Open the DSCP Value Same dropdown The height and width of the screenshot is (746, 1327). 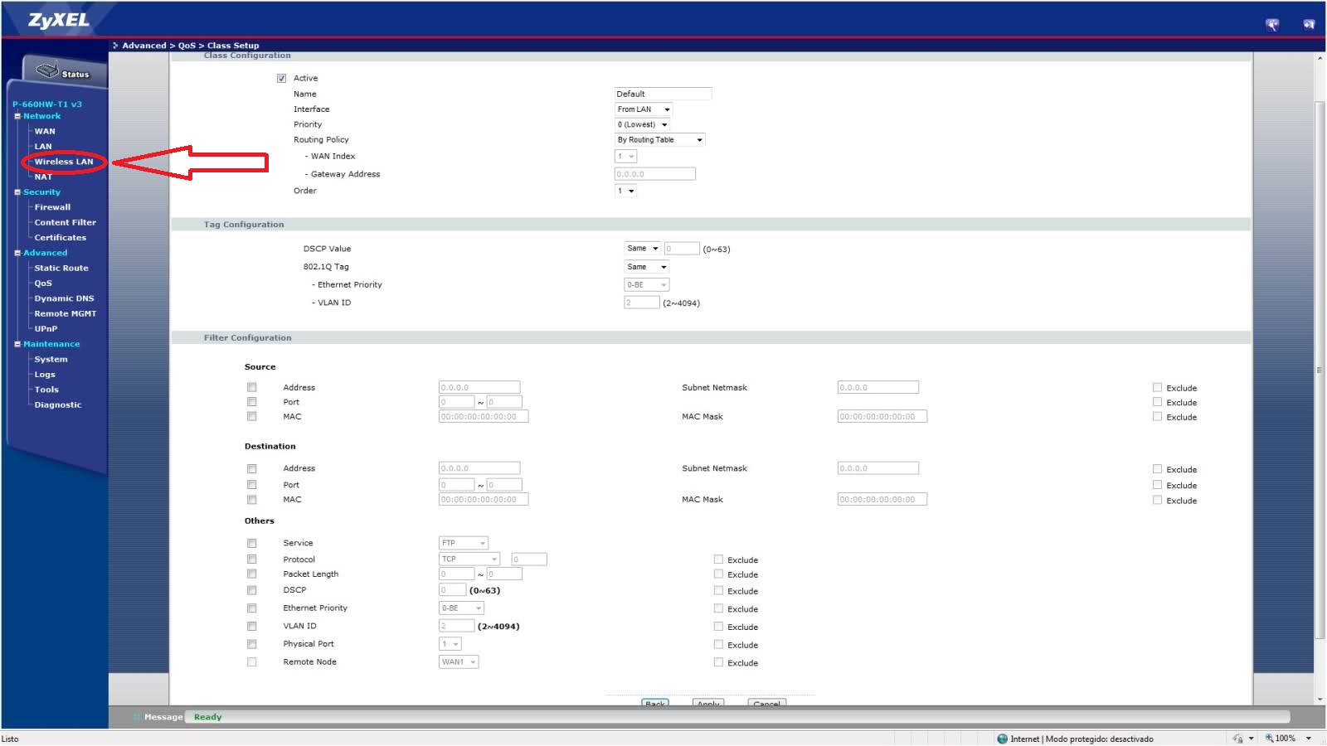pos(642,249)
